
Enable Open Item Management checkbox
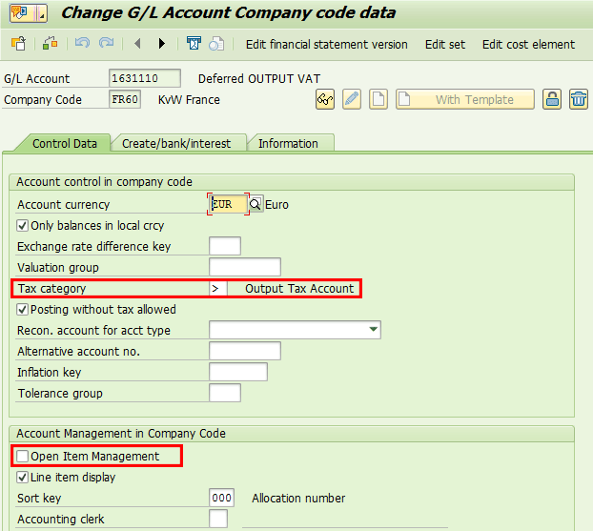pyautogui.click(x=24, y=457)
